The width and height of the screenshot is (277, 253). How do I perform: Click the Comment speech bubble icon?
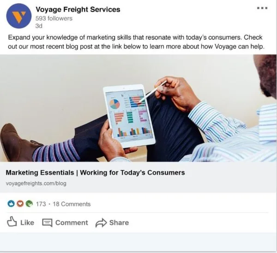(47, 223)
